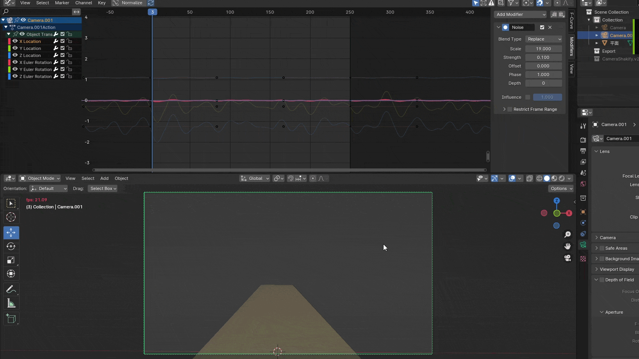Open the viewport Add menu
The width and height of the screenshot is (639, 359).
pos(104,178)
